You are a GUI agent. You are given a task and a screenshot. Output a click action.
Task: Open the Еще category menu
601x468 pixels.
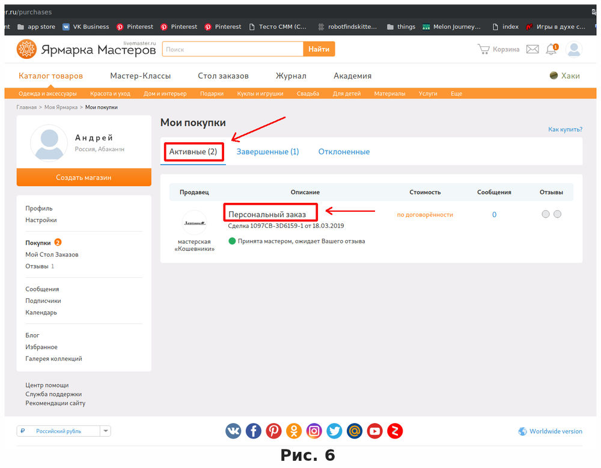click(456, 94)
